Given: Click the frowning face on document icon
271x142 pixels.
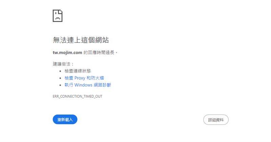Looking at the screenshot, I should tap(58, 17).
